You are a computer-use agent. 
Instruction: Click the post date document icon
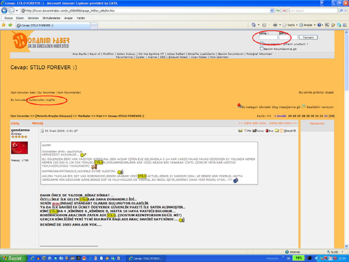(x=42, y=131)
